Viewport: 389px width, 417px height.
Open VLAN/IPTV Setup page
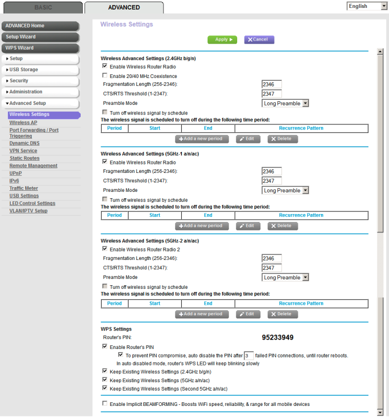pyautogui.click(x=28, y=211)
